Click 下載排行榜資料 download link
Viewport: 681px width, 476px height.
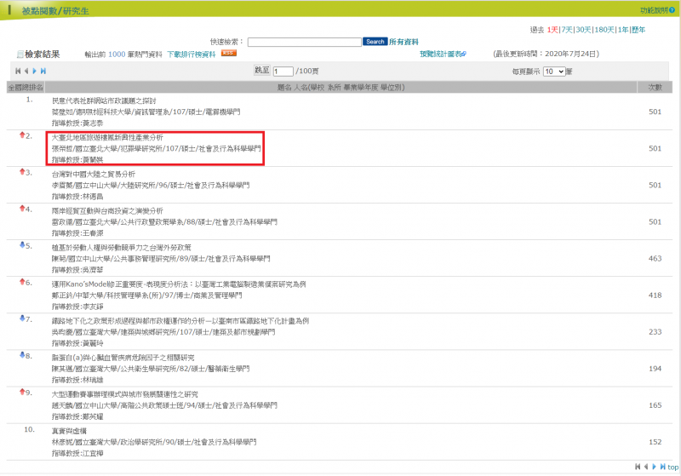coord(191,54)
